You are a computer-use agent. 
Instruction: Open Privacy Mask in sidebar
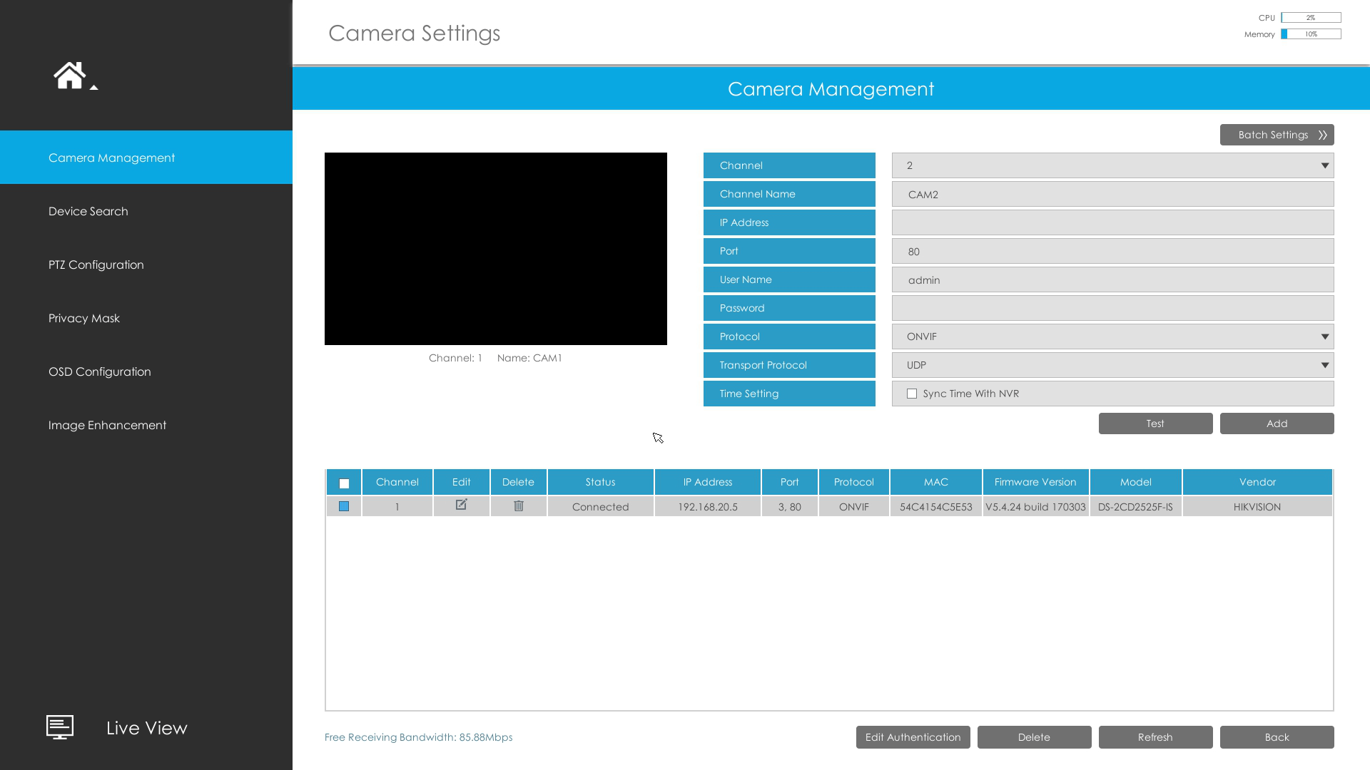click(146, 318)
